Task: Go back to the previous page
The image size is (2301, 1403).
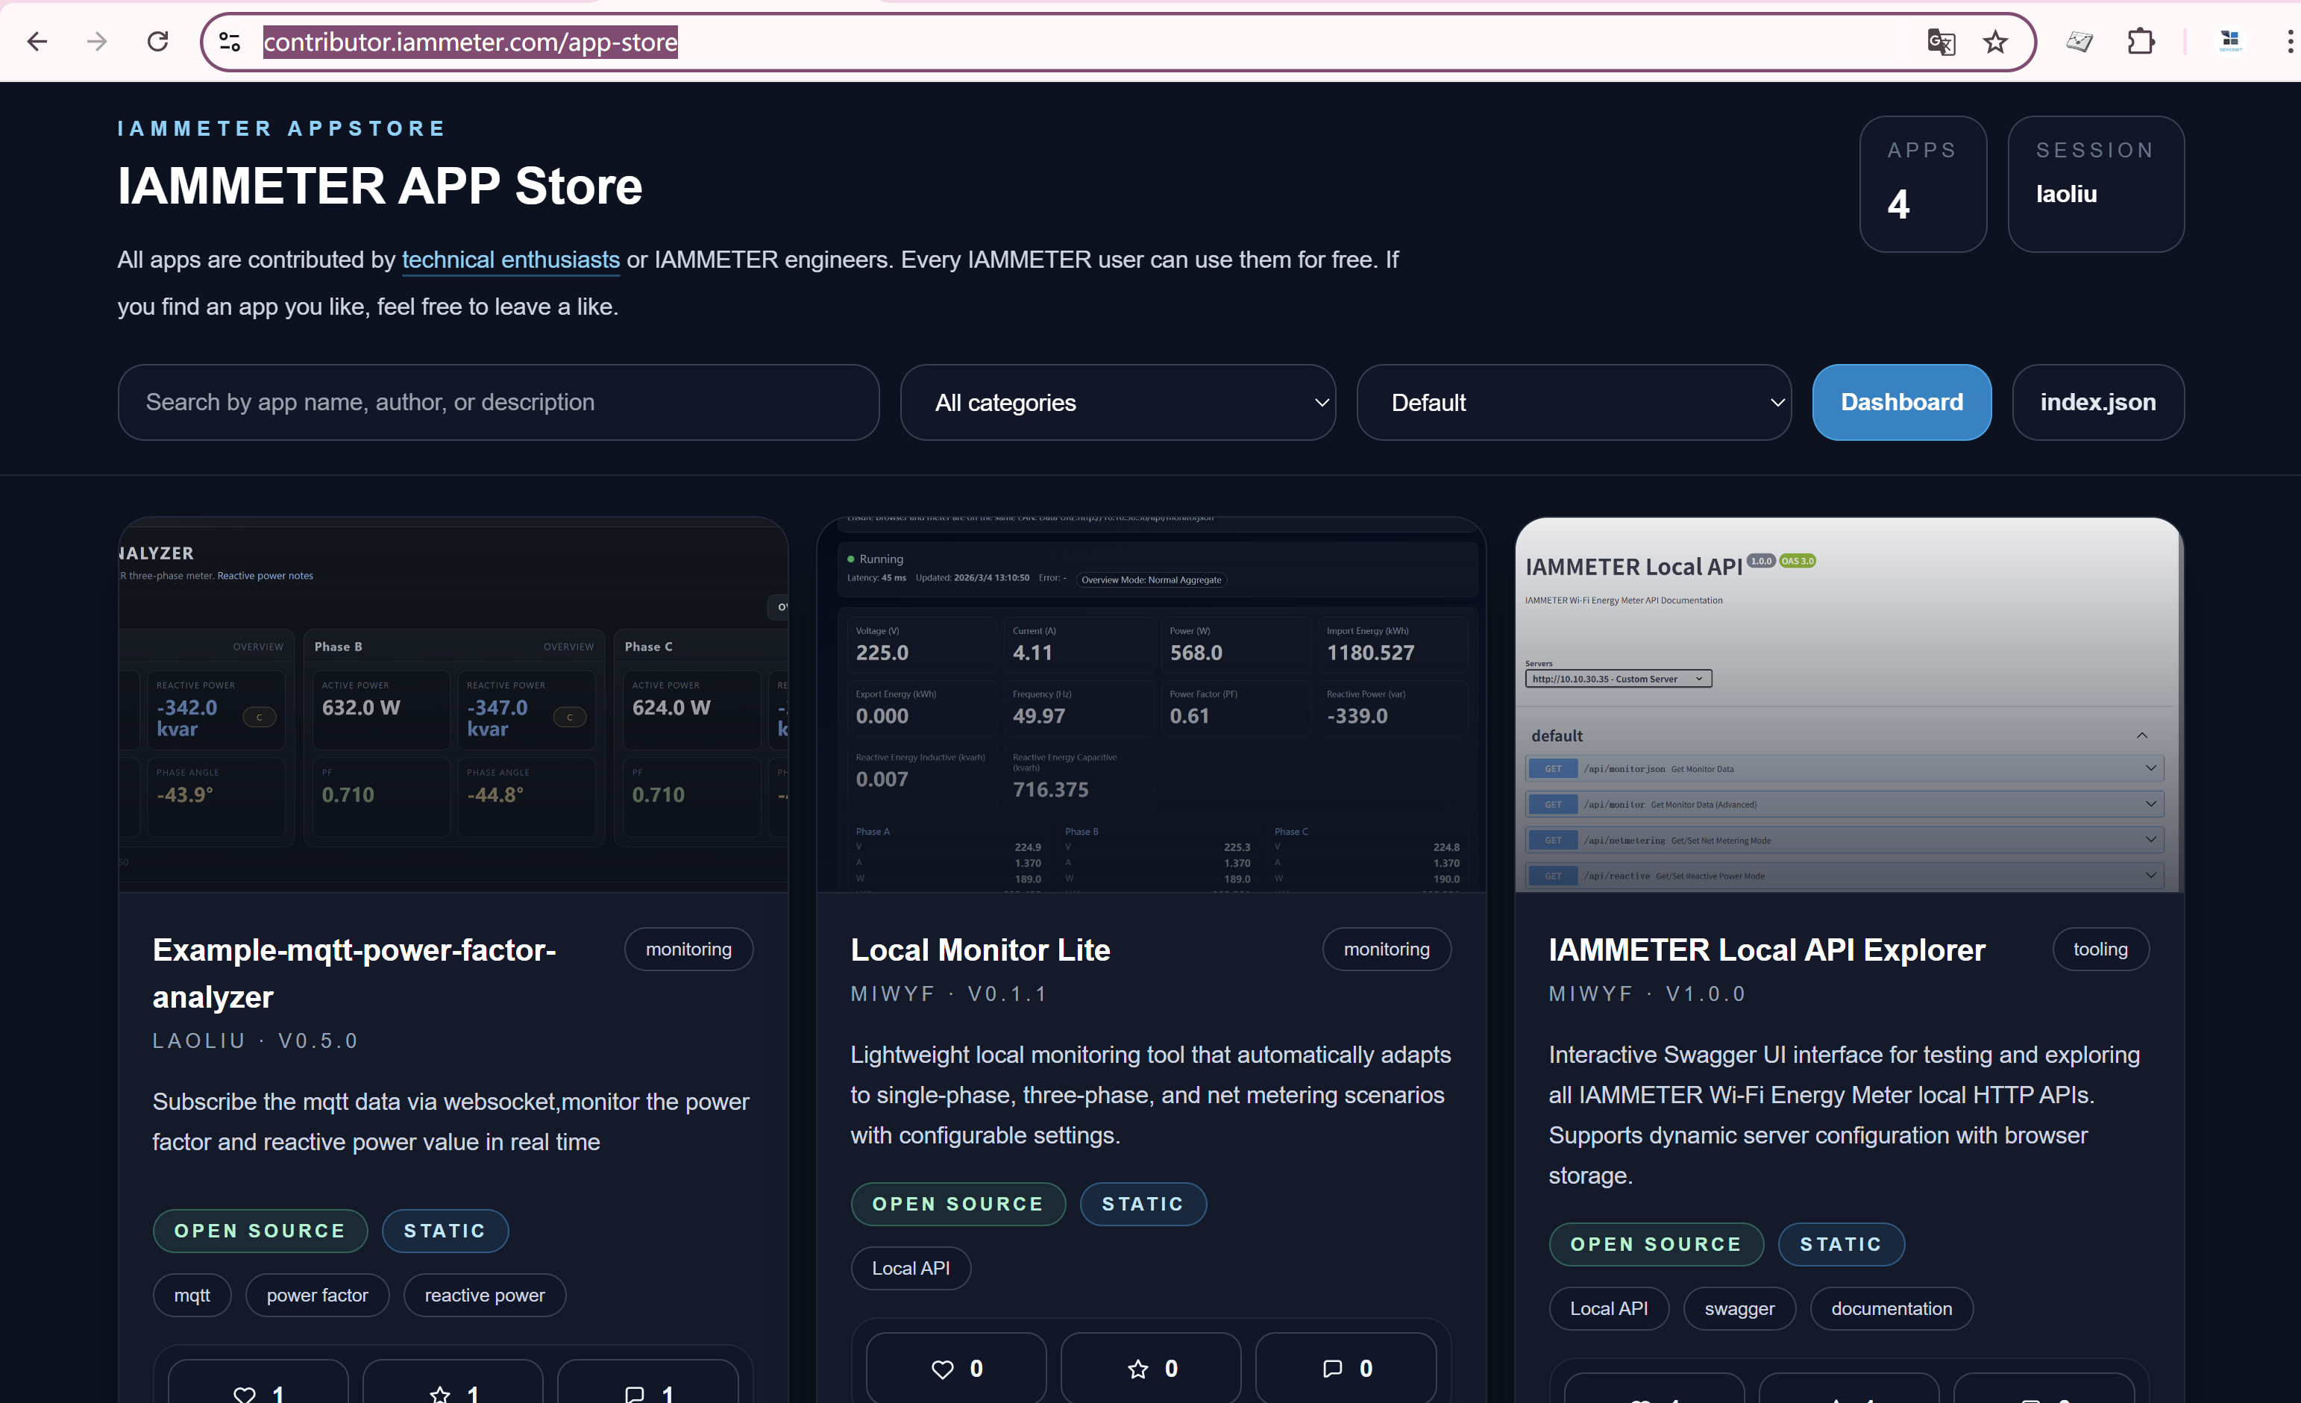Action: [37, 41]
